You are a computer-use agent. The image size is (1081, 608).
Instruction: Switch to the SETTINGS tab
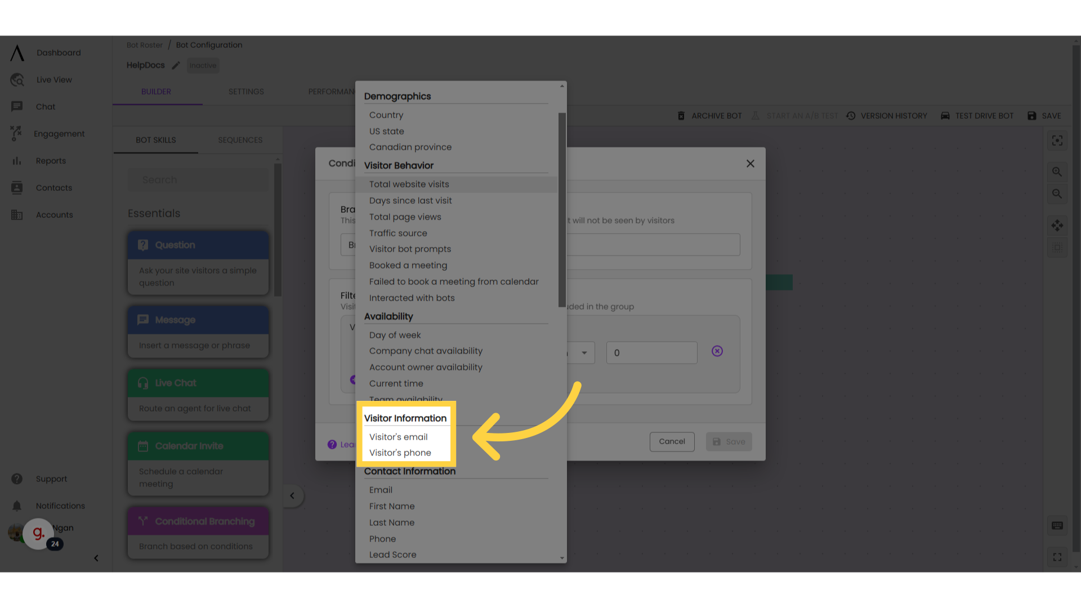(247, 91)
